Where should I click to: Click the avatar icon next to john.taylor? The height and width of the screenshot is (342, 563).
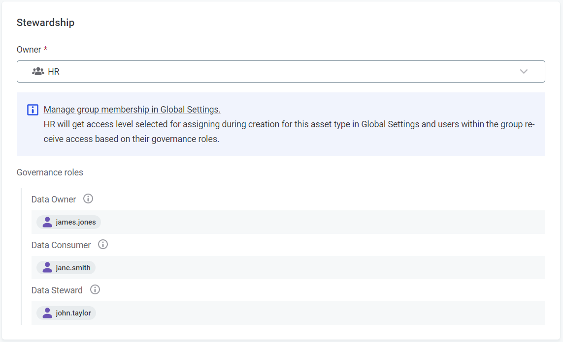point(47,313)
